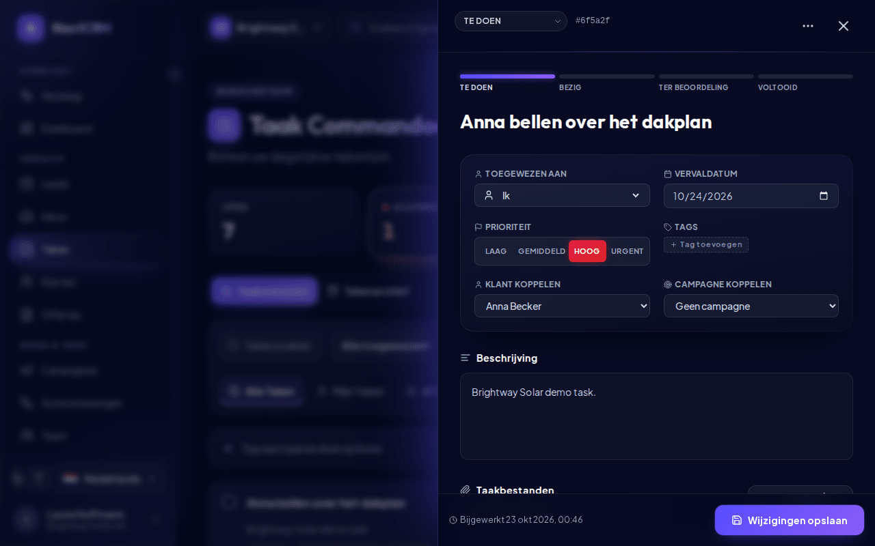Image resolution: width=875 pixels, height=546 pixels.
Task: Set priority to Laag
Action: click(x=496, y=251)
